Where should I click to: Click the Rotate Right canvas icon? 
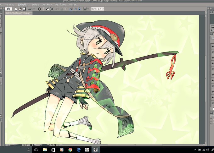pos(55,145)
